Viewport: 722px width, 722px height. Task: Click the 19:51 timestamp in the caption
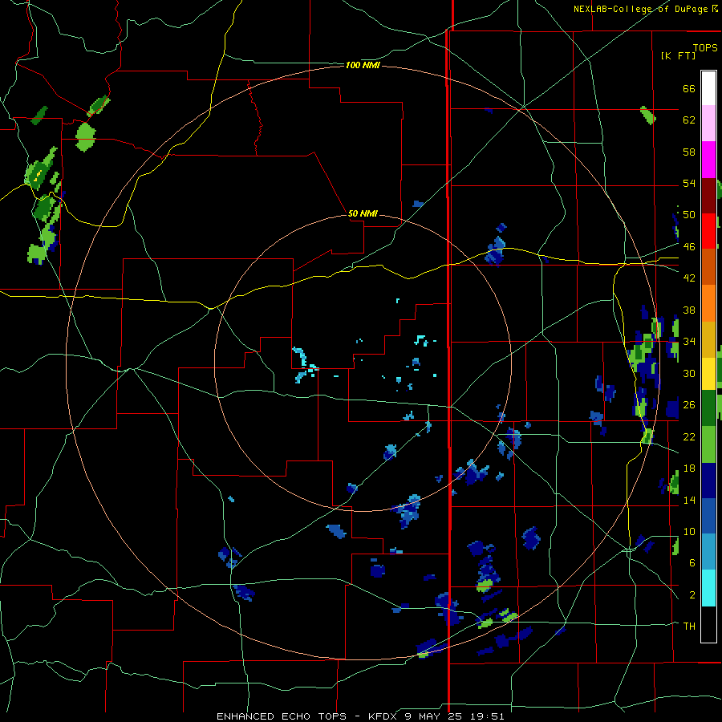[487, 716]
